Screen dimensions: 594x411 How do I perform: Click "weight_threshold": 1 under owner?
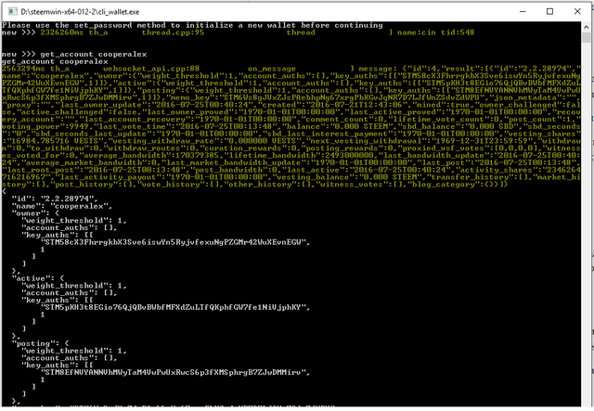74,221
